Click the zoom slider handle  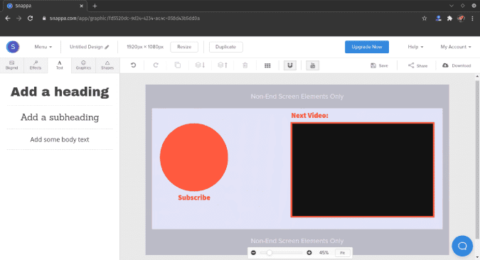tap(270, 253)
